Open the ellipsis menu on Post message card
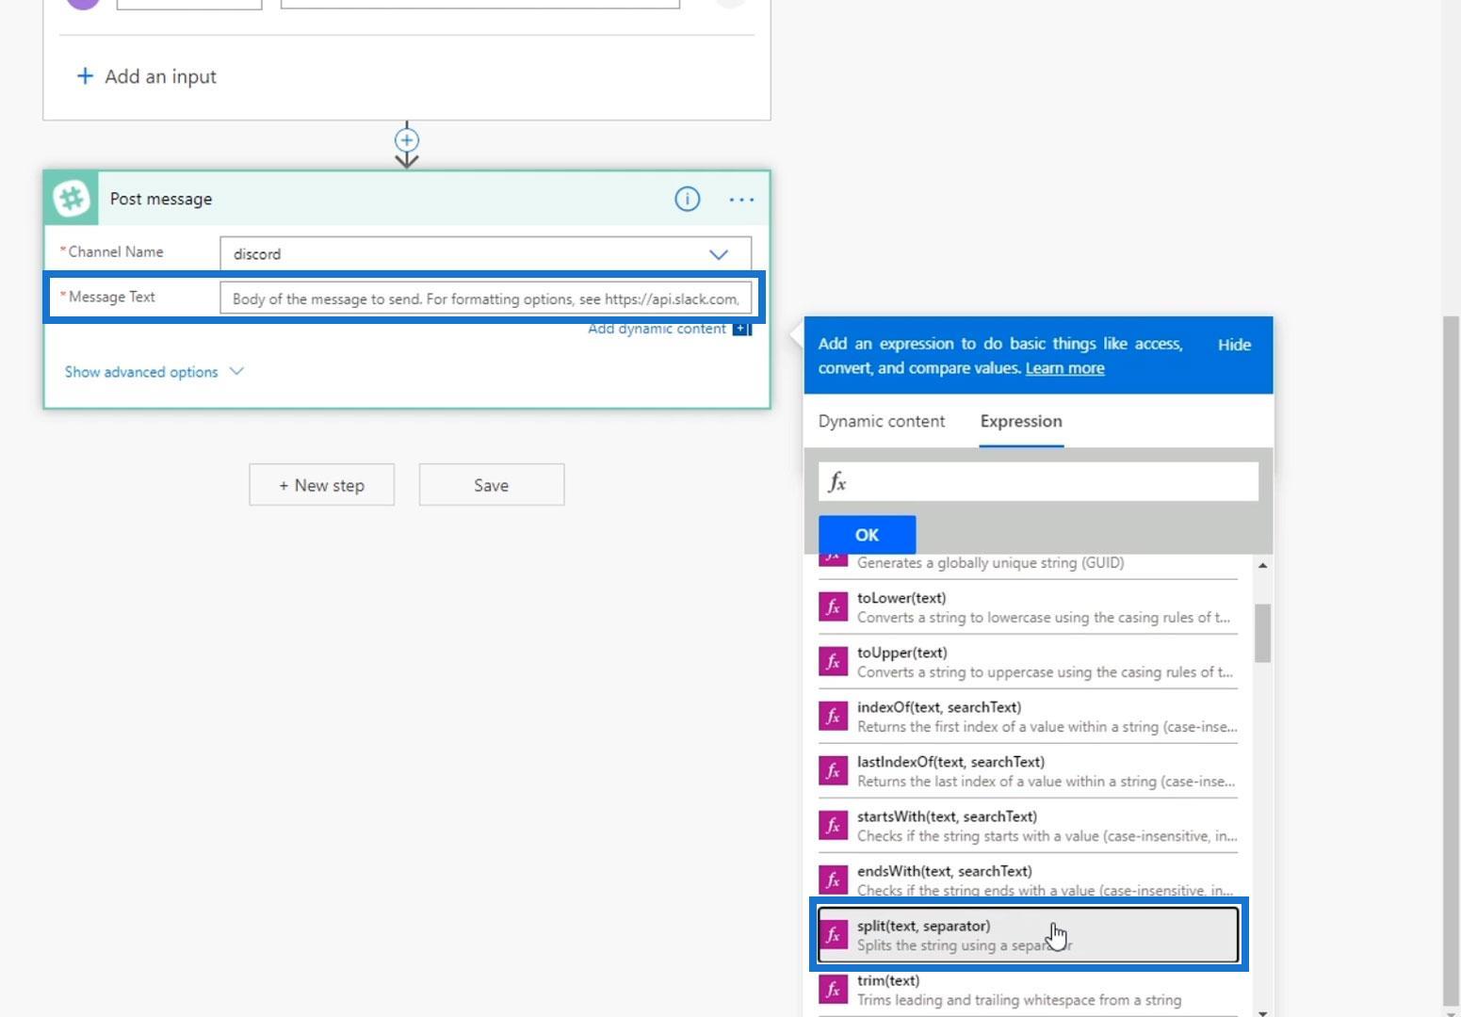 [741, 200]
